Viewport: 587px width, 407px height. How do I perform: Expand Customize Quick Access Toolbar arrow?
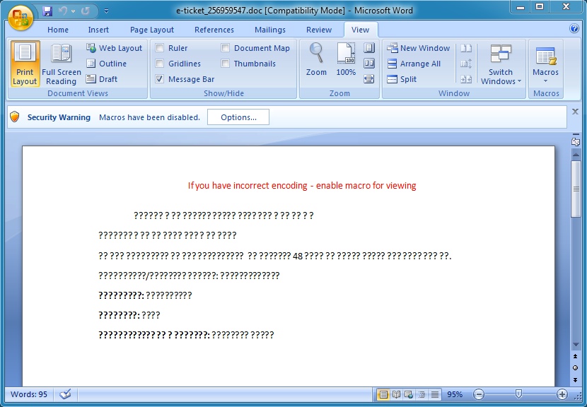click(x=107, y=11)
